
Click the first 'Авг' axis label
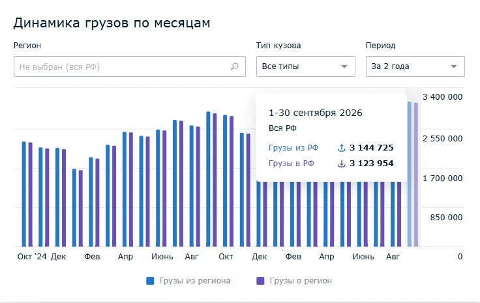tap(192, 257)
